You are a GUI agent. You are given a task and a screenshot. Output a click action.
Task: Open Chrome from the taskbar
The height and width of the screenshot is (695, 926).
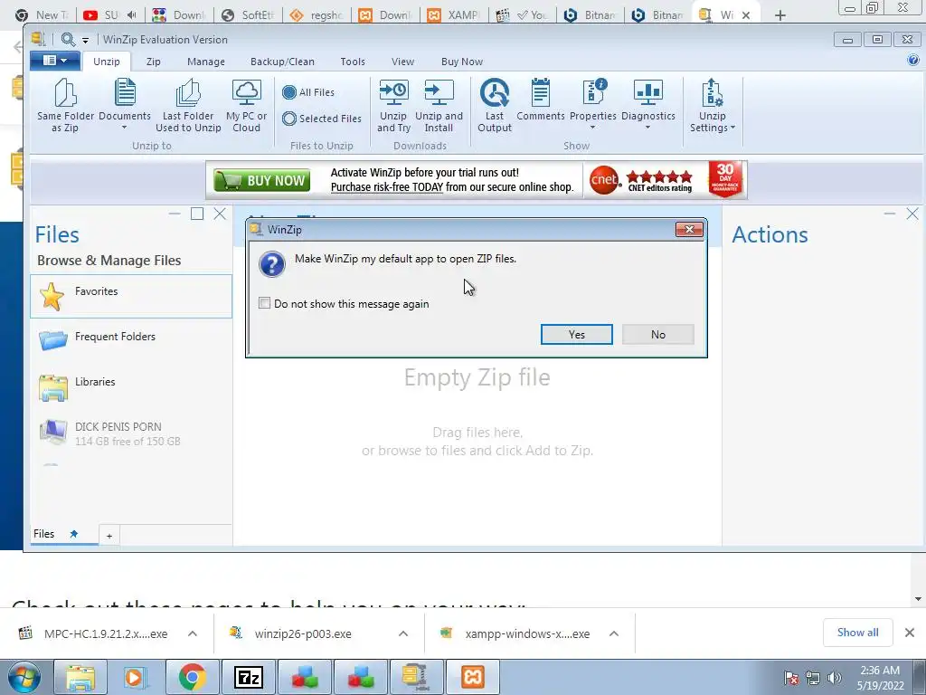192,677
